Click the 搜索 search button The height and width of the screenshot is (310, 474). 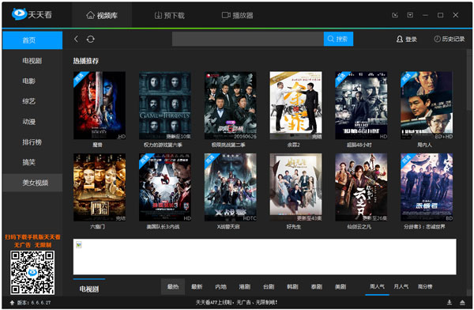[338, 39]
